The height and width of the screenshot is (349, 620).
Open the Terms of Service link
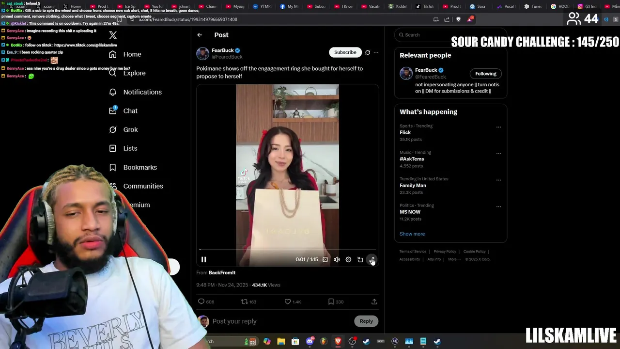413,252
